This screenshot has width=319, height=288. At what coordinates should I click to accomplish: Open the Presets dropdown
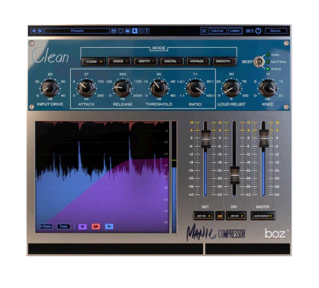coord(77,30)
